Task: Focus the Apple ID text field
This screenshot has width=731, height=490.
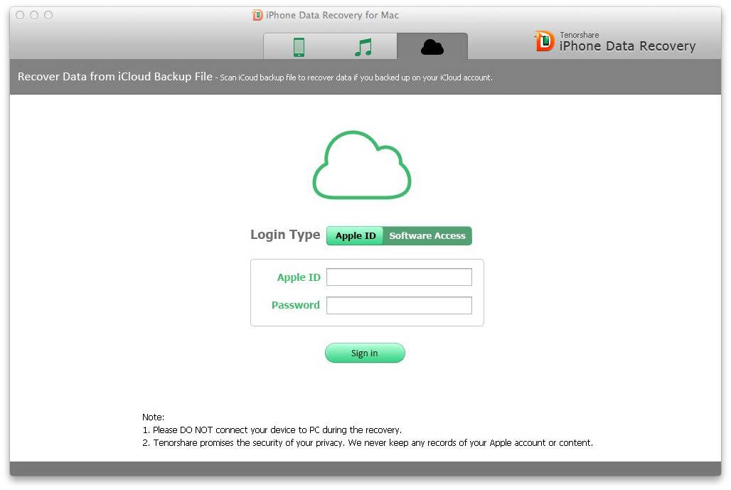Action: tap(399, 277)
